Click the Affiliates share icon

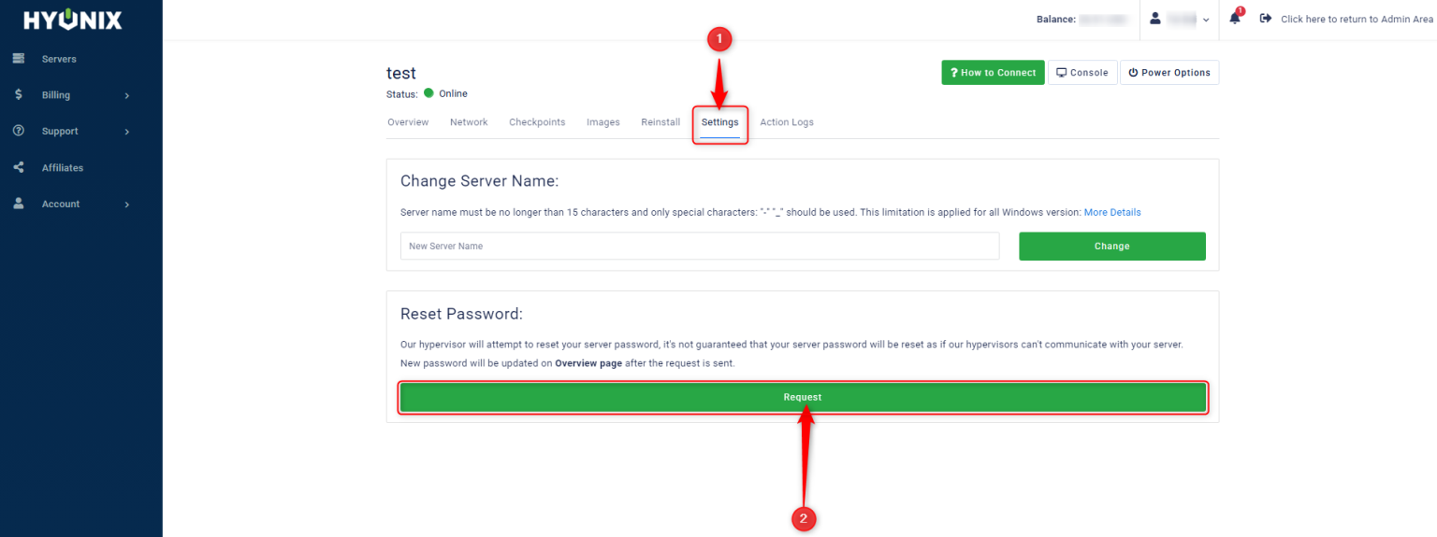point(18,167)
